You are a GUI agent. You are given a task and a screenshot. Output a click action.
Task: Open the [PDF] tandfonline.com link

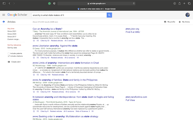click(136, 97)
